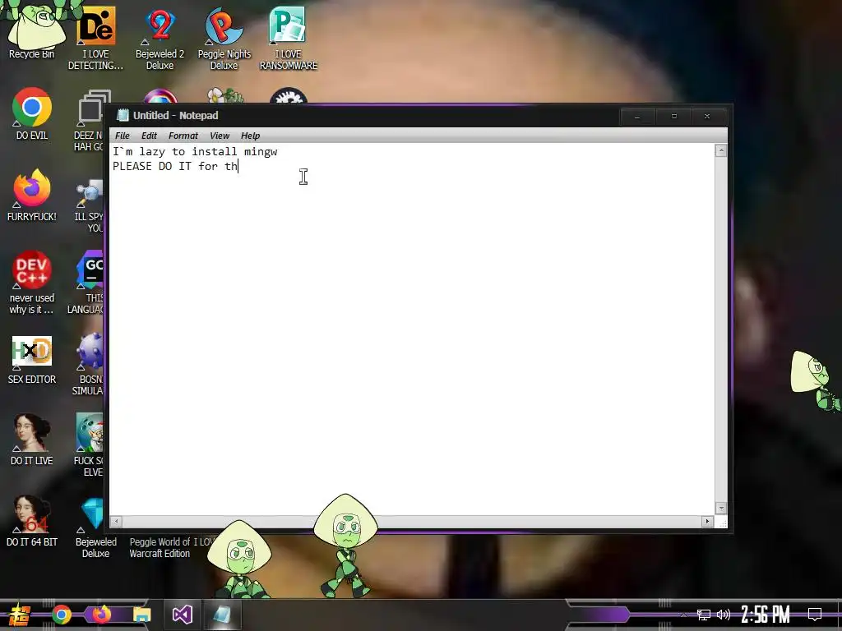Minimize the Notepad window
This screenshot has height=631, width=842.
click(x=637, y=117)
